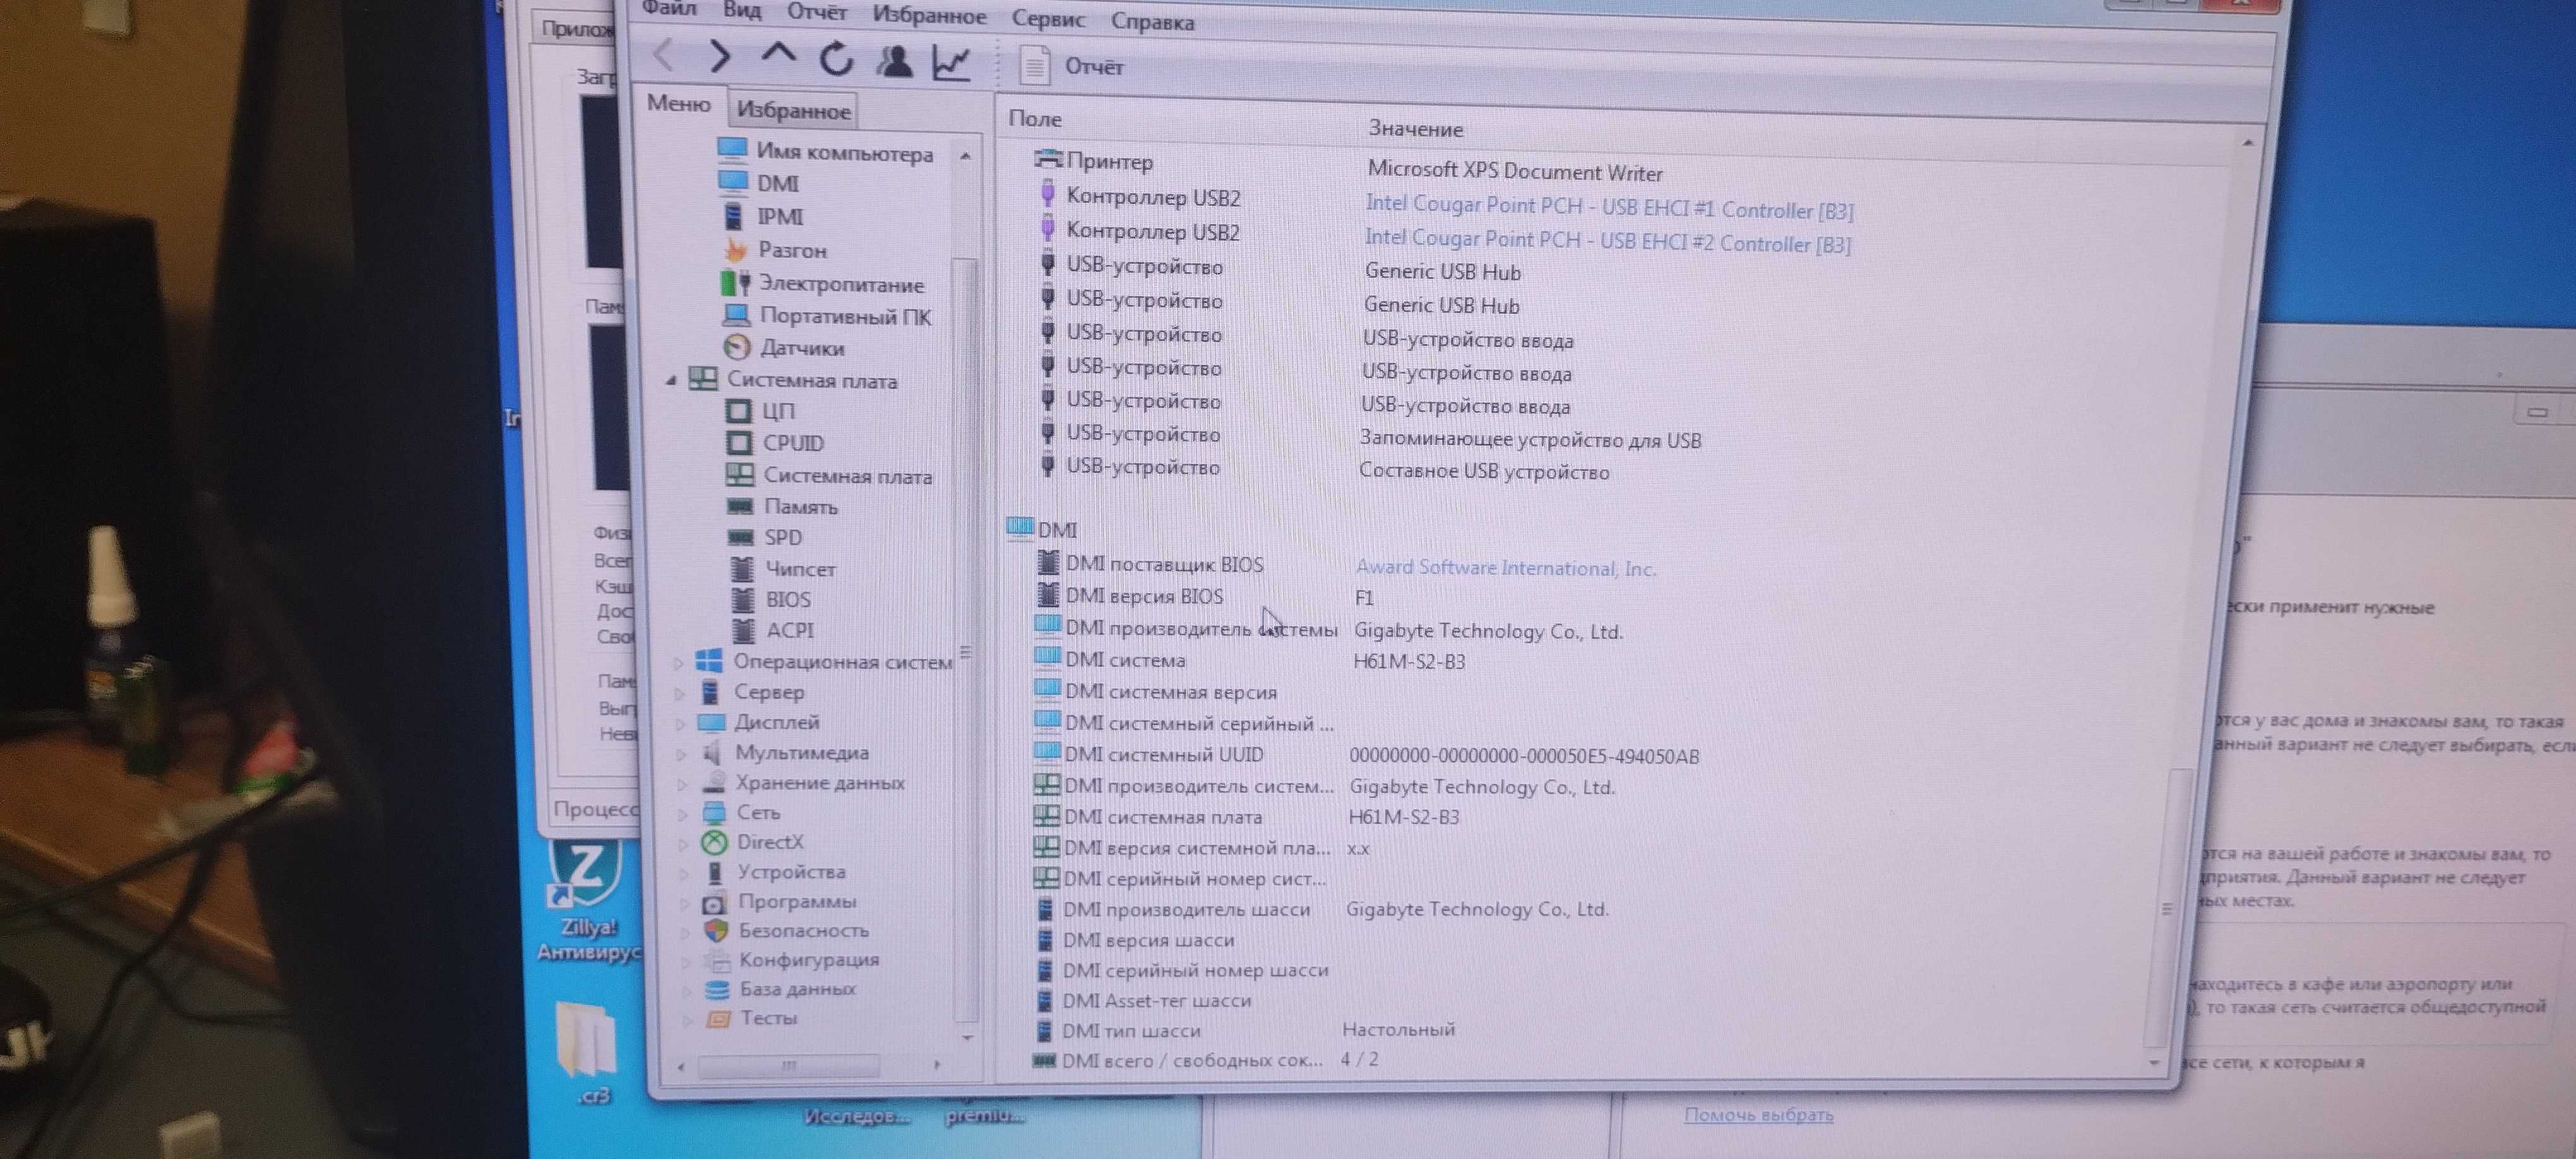This screenshot has height=1159, width=2576.
Task: Open the Отчёт menu in menu bar
Action: pyautogui.click(x=817, y=12)
